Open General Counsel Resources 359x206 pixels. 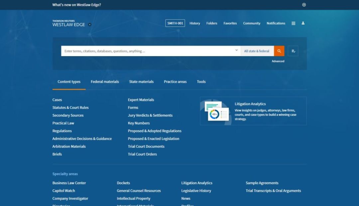coord(139,191)
